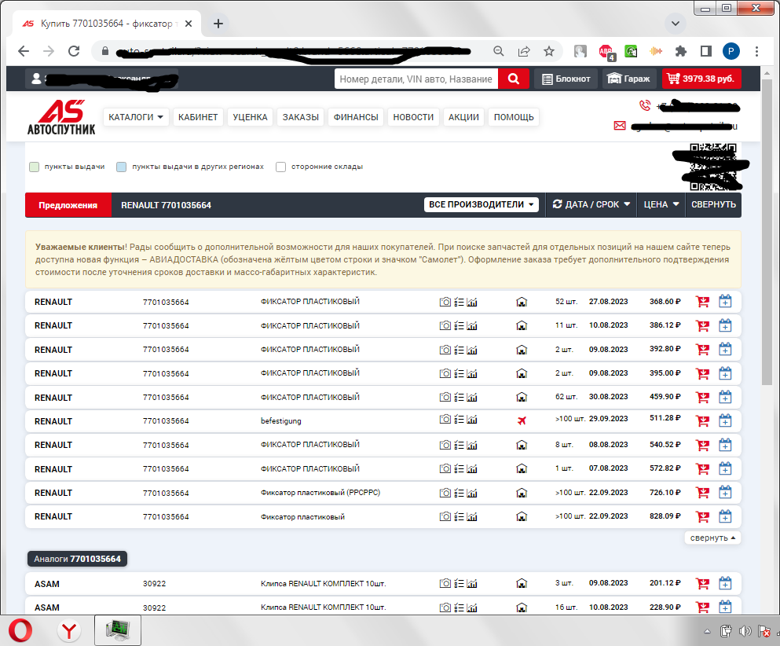Open the parts list icon in the 395.00 ₽ row
The width and height of the screenshot is (780, 646).
pyautogui.click(x=459, y=373)
